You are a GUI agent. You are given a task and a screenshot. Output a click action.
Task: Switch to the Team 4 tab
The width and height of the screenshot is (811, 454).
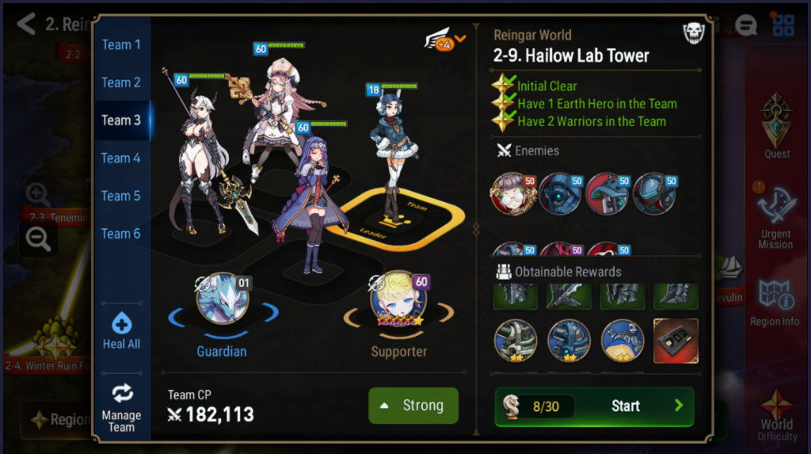pyautogui.click(x=121, y=158)
